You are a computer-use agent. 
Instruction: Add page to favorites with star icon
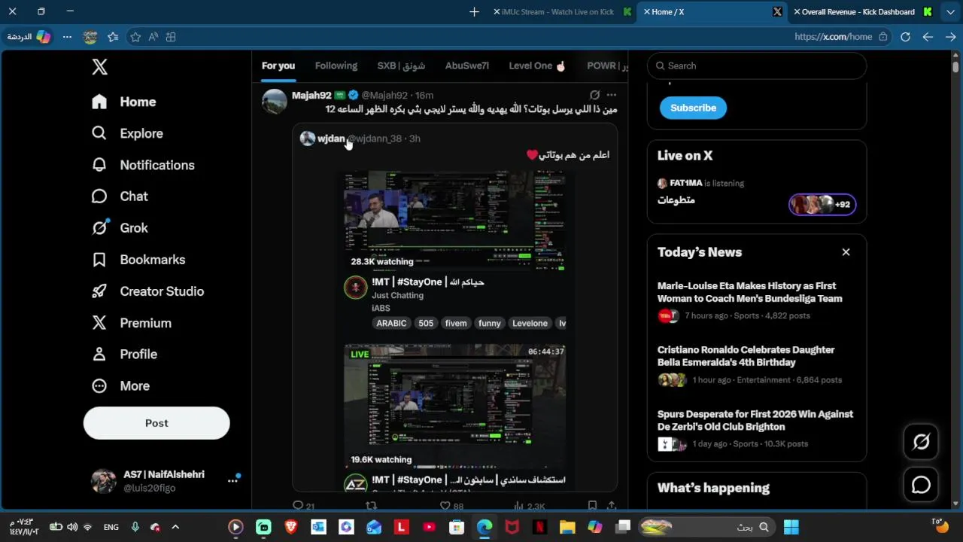tap(135, 37)
